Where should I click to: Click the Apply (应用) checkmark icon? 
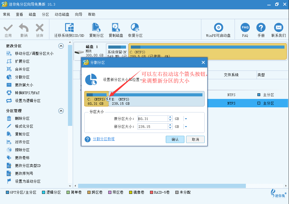8,28
